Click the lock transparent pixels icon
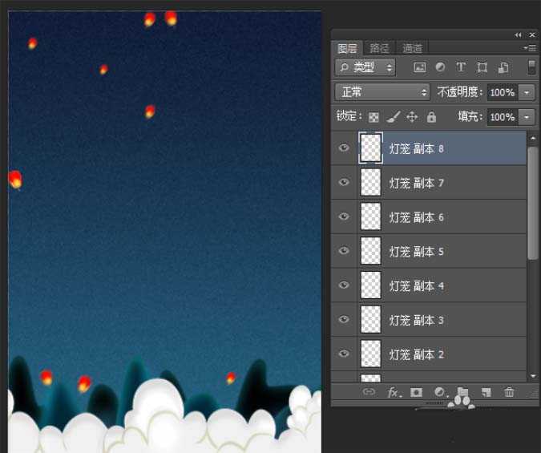The width and height of the screenshot is (541, 453). (373, 117)
